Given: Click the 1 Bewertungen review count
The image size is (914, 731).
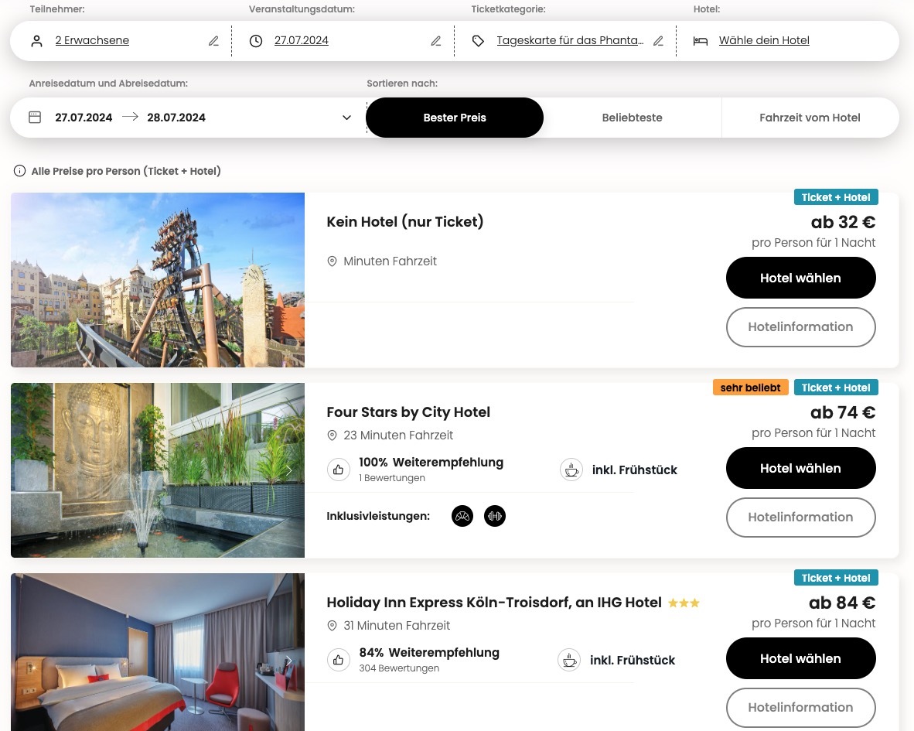Looking at the screenshot, I should tap(392, 478).
